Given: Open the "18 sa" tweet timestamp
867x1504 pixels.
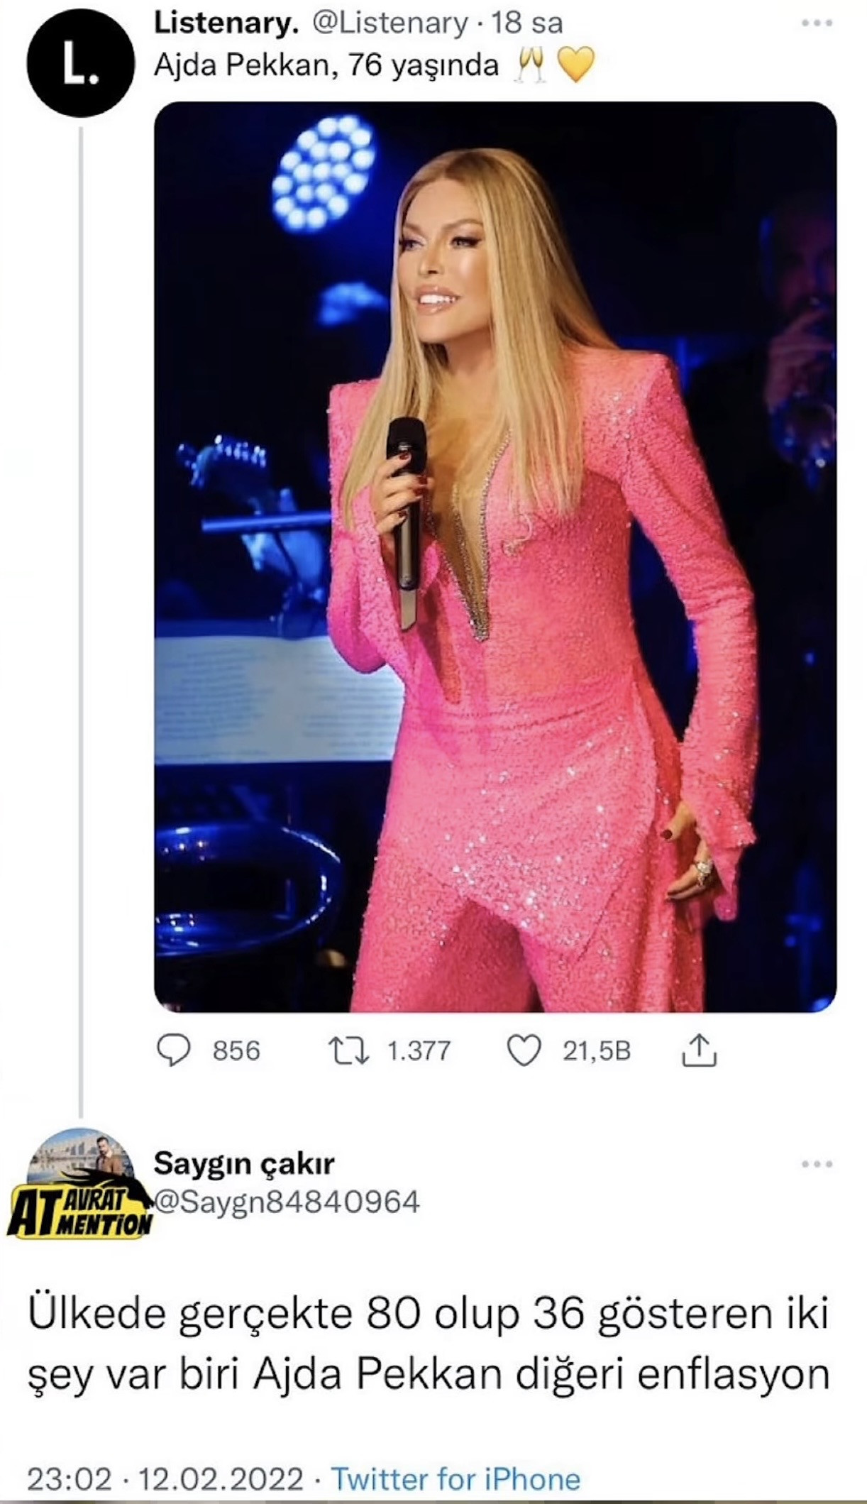Looking at the screenshot, I should pyautogui.click(x=527, y=23).
